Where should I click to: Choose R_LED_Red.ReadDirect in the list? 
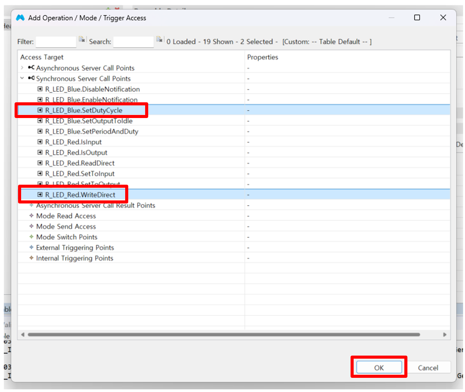(79, 163)
